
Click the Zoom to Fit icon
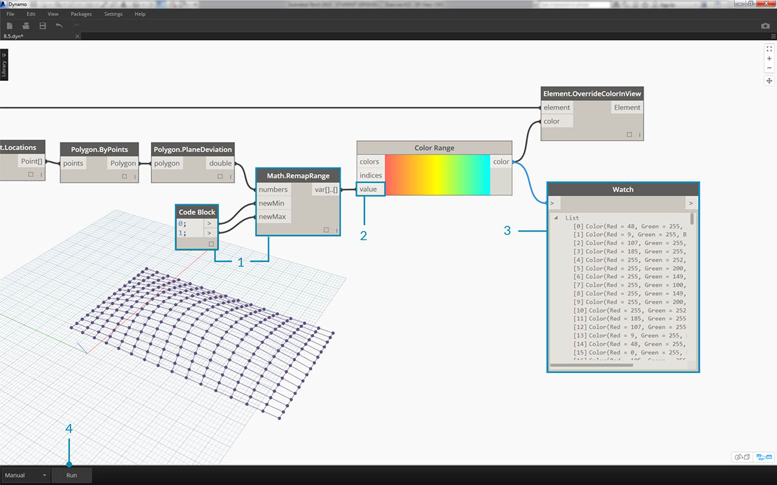[x=769, y=48]
